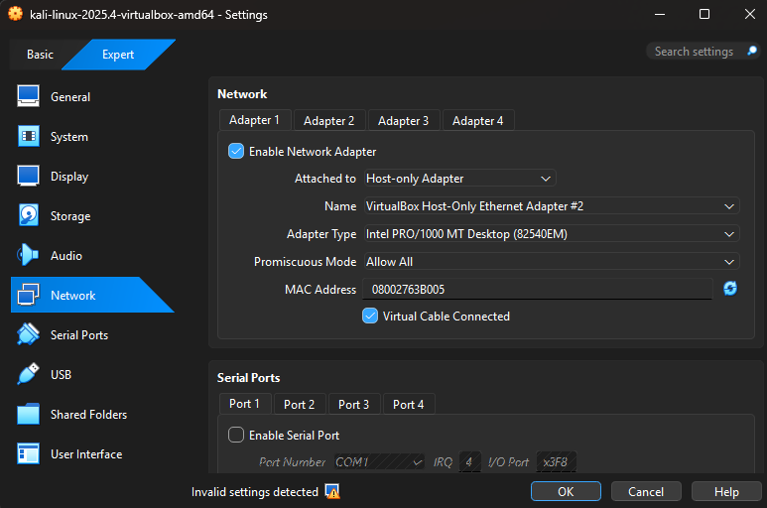Select the User Interface window icon
Viewport: 767px width, 508px height.
pos(28,453)
